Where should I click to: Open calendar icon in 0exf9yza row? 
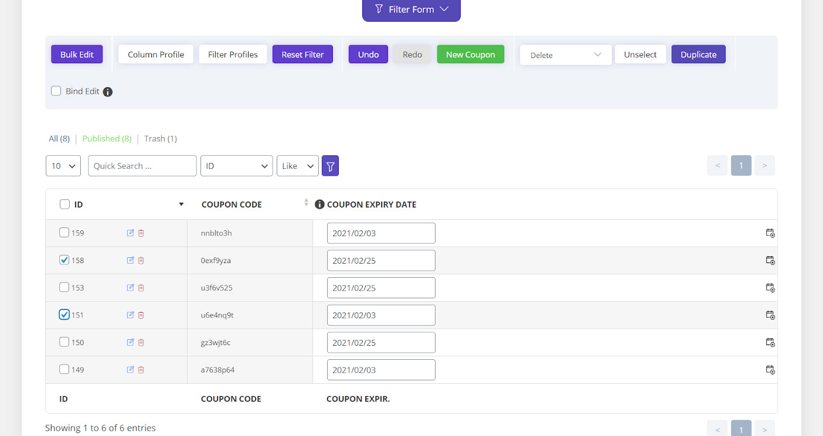click(x=770, y=260)
